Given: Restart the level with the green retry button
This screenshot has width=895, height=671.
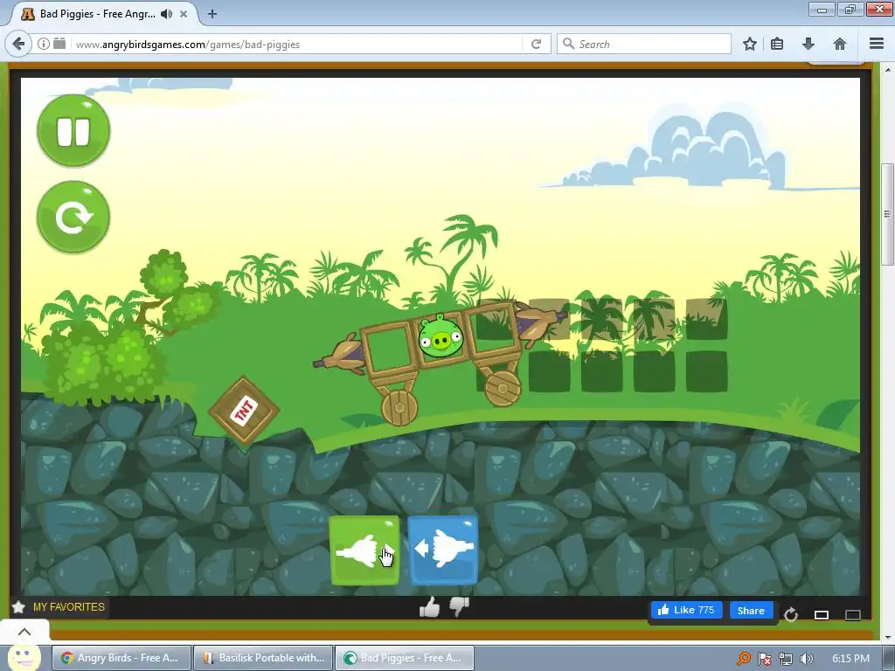Looking at the screenshot, I should point(73,218).
